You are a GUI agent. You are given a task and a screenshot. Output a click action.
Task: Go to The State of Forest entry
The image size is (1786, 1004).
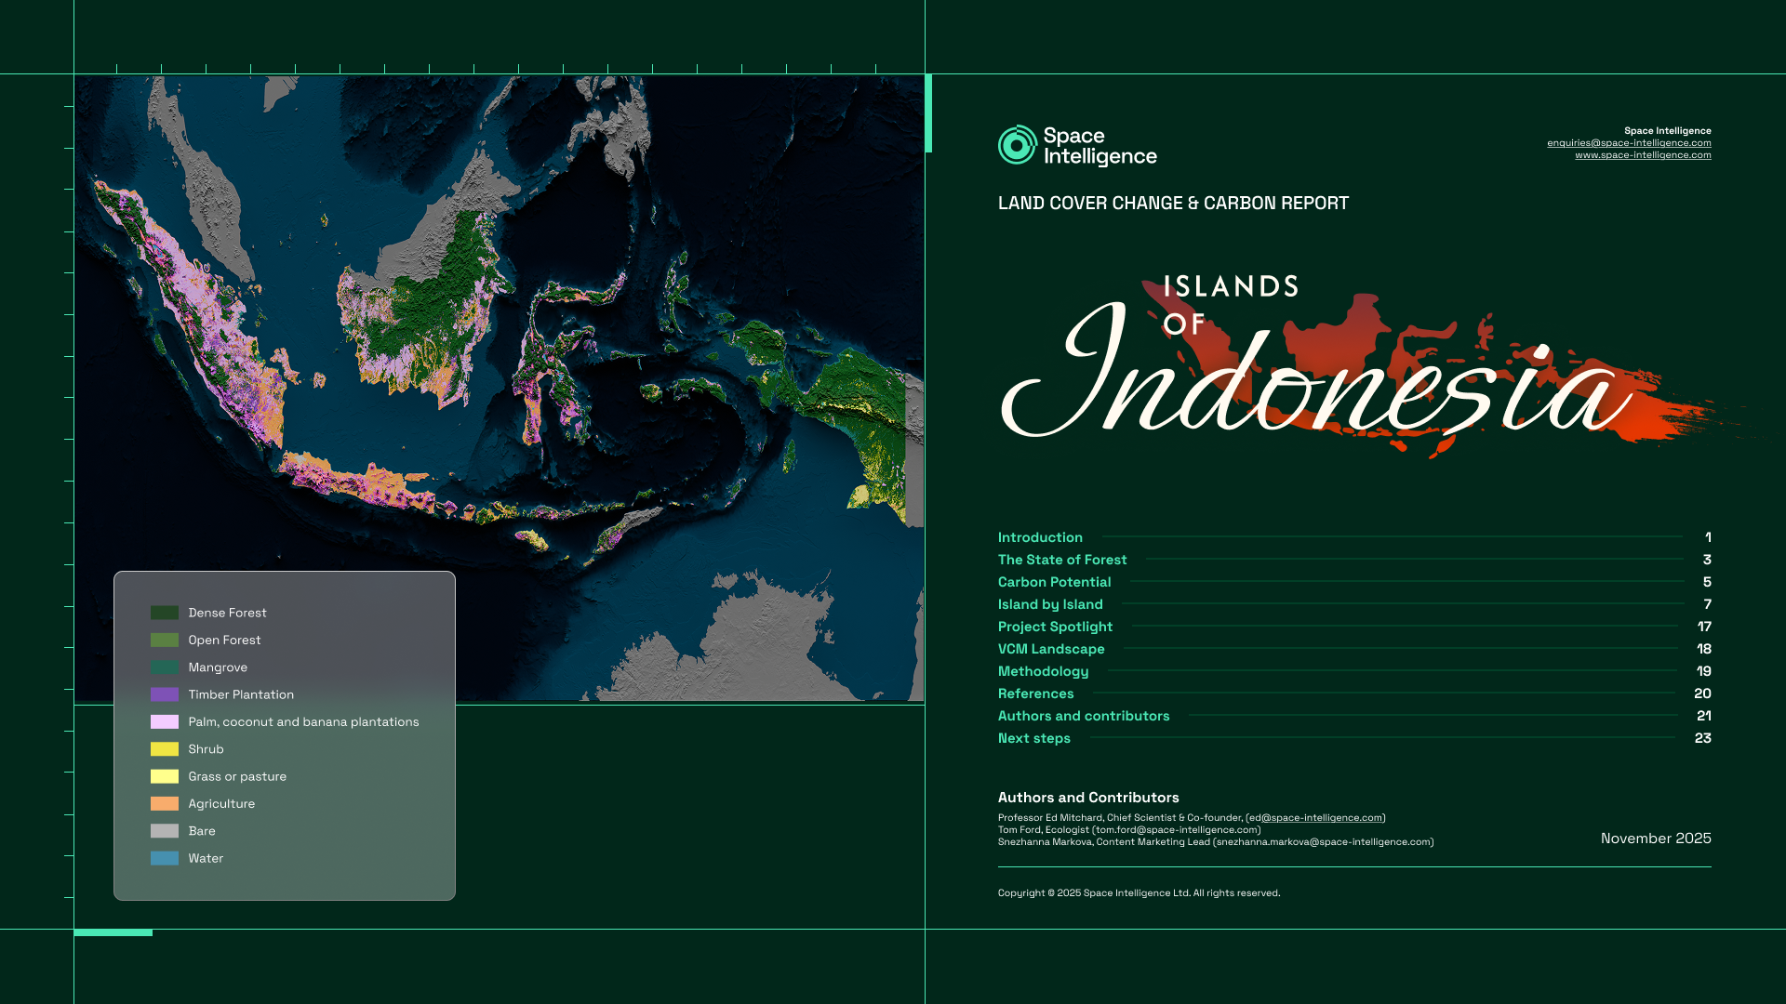1061,560
